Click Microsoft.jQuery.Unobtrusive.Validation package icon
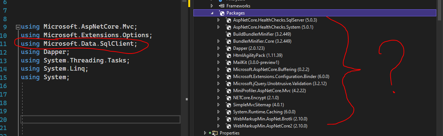The height and width of the screenshot is (136, 443). pyautogui.click(x=229, y=84)
